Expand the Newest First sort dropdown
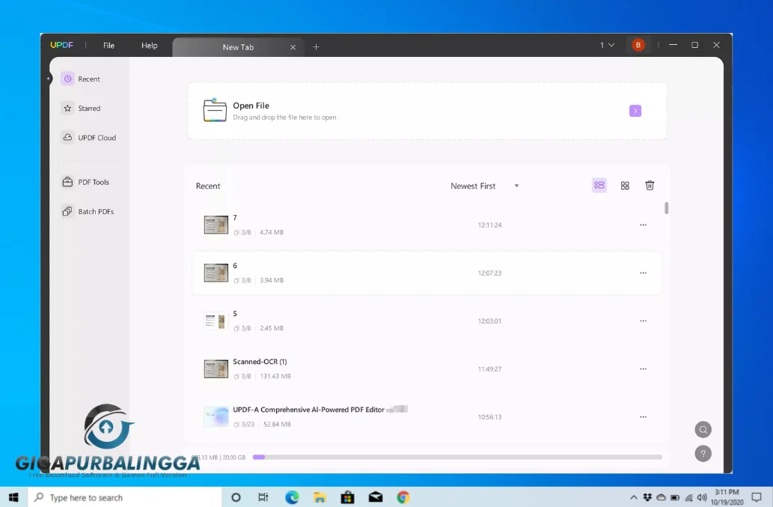This screenshot has width=773, height=507. point(484,186)
